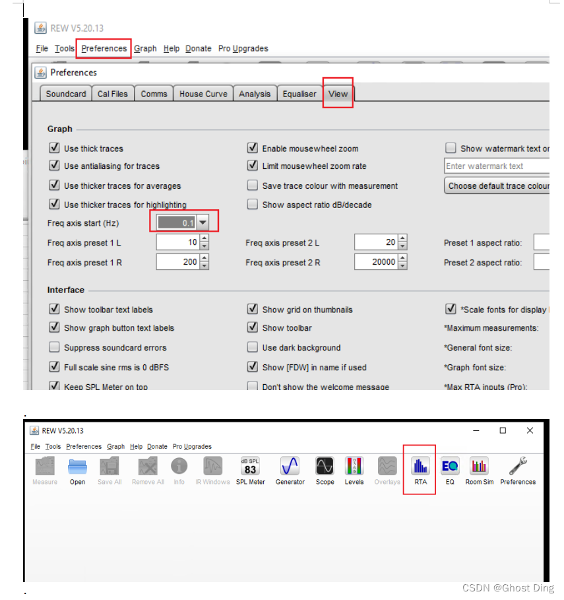Toggle Scale fonts for display option
The height and width of the screenshot is (600, 564).
(x=451, y=309)
